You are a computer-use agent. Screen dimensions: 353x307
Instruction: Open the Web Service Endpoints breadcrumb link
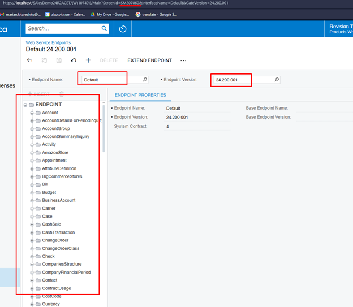pyautogui.click(x=48, y=42)
